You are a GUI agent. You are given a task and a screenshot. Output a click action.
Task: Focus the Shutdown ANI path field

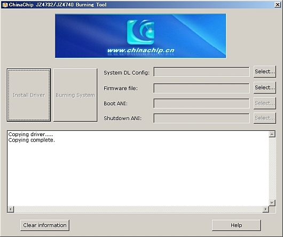click(x=202, y=118)
